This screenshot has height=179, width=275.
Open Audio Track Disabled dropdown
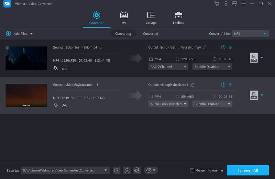[168, 104]
